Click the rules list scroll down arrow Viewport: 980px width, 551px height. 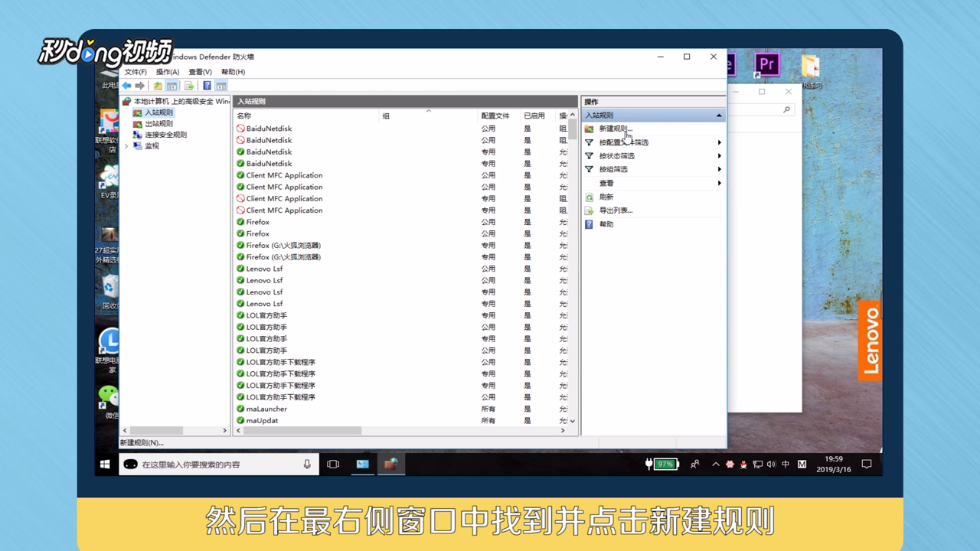[x=573, y=421]
